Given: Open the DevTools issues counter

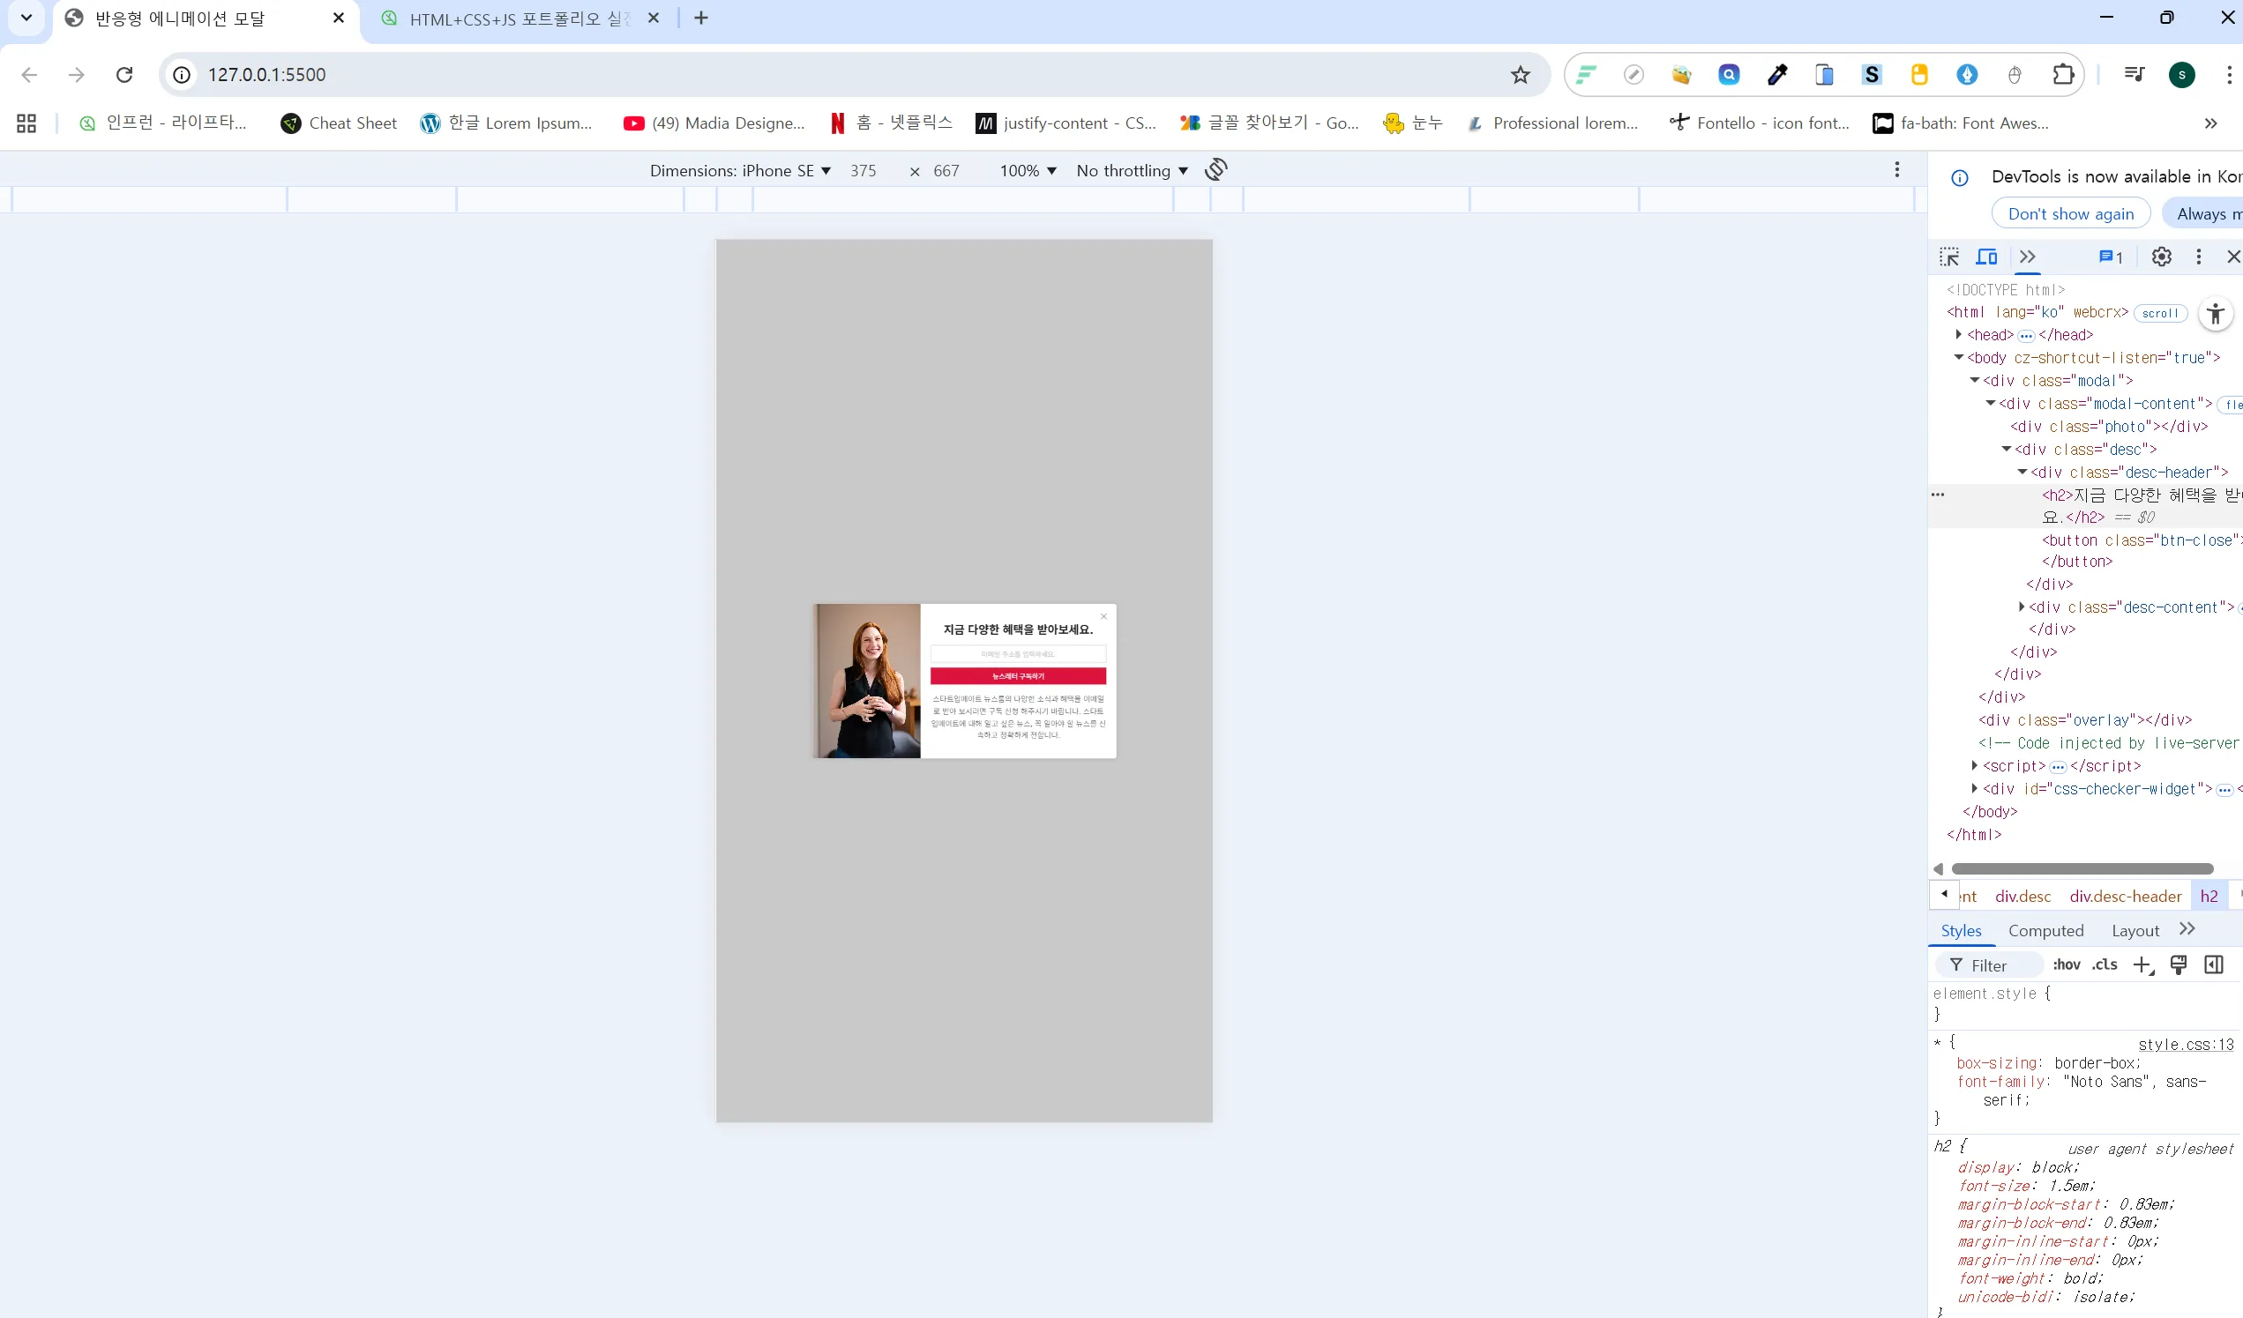Looking at the screenshot, I should pos(2111,257).
